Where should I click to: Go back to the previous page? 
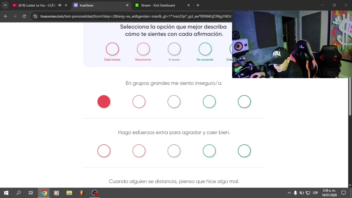tap(6, 16)
